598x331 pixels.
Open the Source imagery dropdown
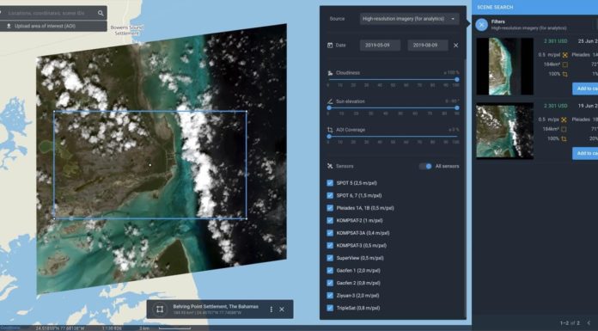409,19
